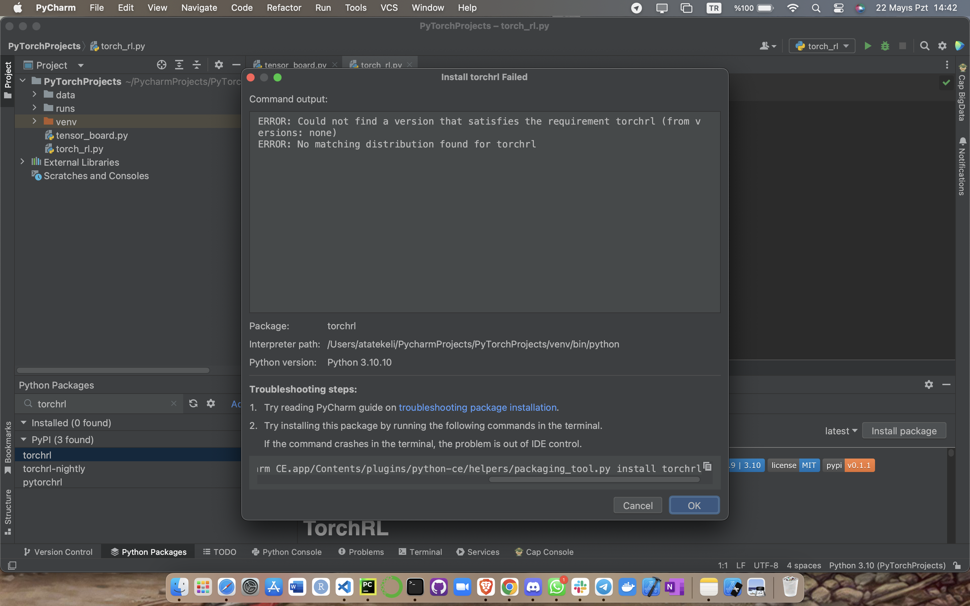Expand the venv folder
The image size is (970, 606).
click(x=34, y=121)
